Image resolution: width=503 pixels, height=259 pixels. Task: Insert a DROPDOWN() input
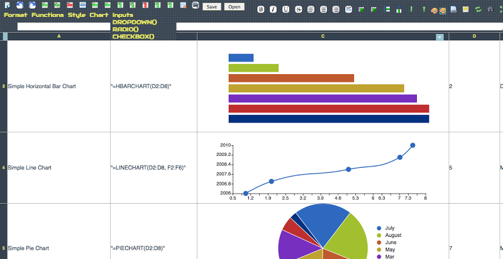(134, 22)
